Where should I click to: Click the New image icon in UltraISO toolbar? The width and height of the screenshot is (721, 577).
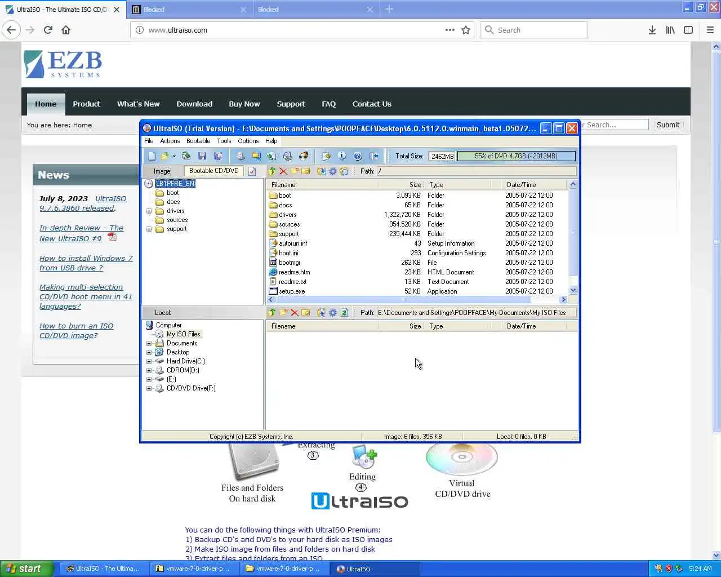pyautogui.click(x=152, y=156)
